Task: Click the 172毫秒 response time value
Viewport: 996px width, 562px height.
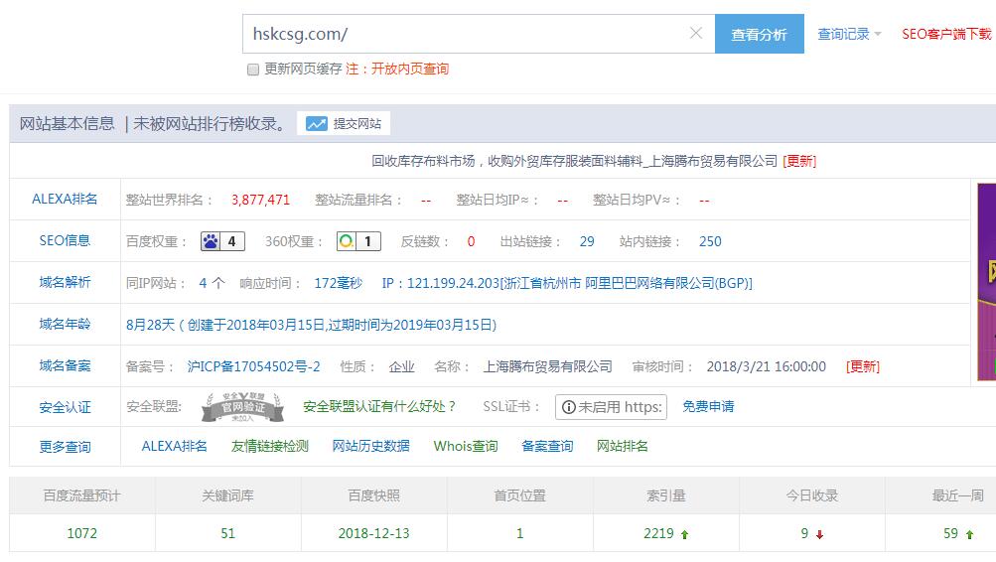Action: 338,283
